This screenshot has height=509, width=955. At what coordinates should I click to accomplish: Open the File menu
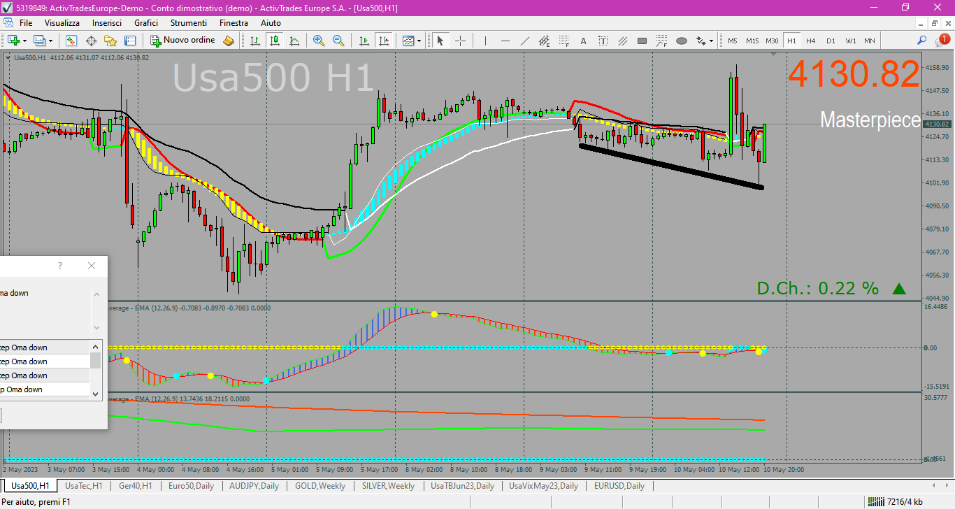coord(26,23)
